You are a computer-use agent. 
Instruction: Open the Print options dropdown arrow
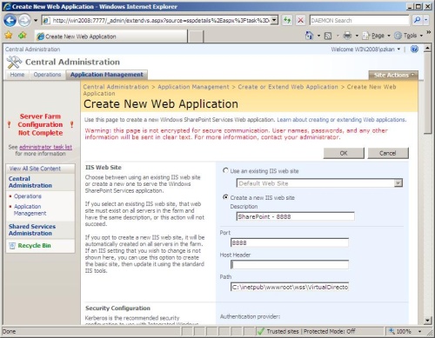coord(357,36)
